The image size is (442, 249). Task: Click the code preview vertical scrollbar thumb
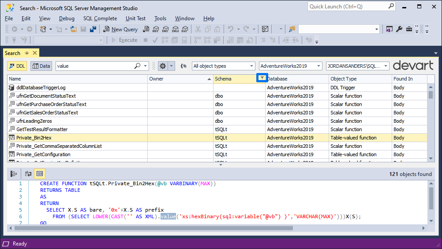click(x=431, y=198)
